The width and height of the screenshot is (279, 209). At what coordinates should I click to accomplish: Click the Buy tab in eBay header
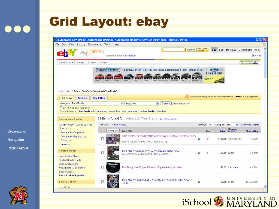click(214, 50)
